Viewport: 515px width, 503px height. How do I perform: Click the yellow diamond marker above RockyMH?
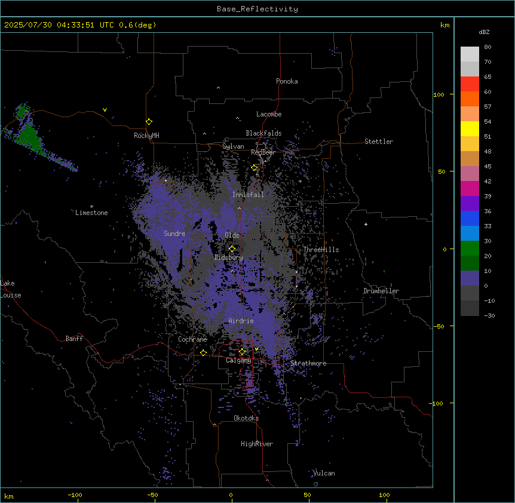point(149,122)
